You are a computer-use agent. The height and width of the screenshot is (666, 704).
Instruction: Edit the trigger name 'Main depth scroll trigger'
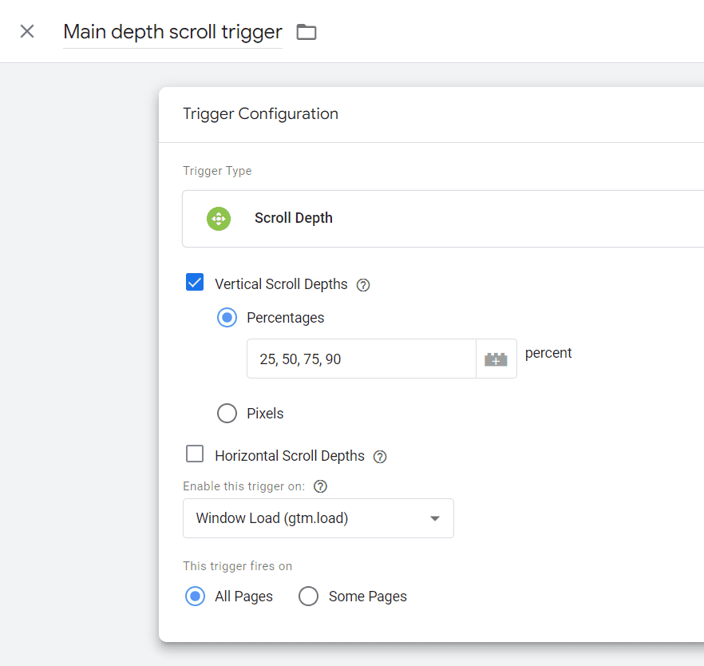coord(172,32)
